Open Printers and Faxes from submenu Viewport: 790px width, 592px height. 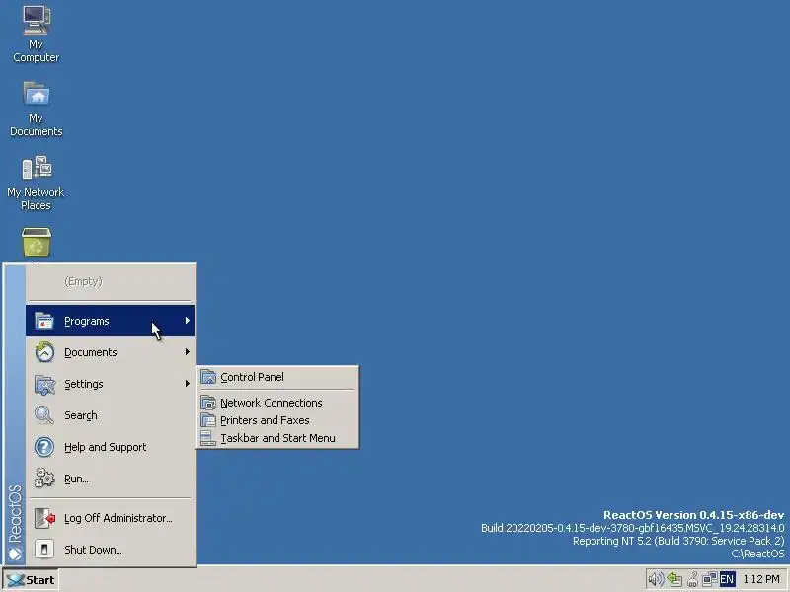[277, 420]
